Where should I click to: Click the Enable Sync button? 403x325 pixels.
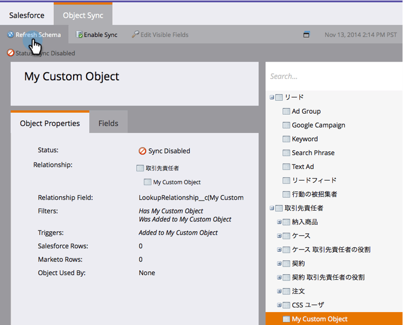pos(97,35)
